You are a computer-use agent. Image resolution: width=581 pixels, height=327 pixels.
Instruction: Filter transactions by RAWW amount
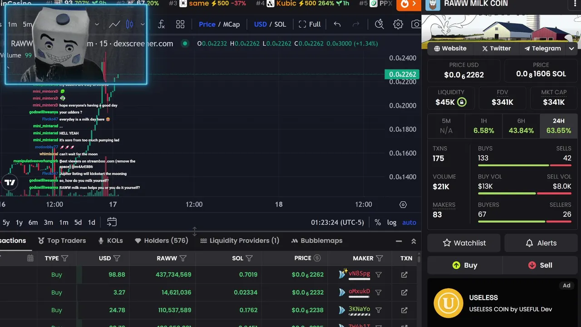pos(183,258)
